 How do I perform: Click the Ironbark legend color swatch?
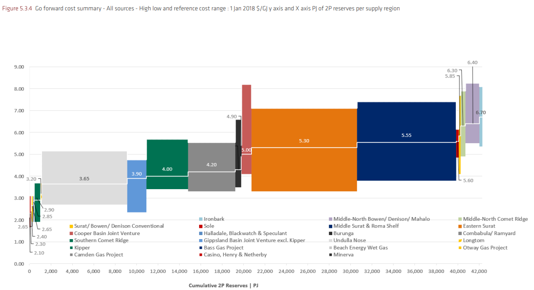point(200,219)
